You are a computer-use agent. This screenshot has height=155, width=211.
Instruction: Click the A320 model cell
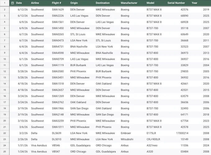[x=150, y=152]
